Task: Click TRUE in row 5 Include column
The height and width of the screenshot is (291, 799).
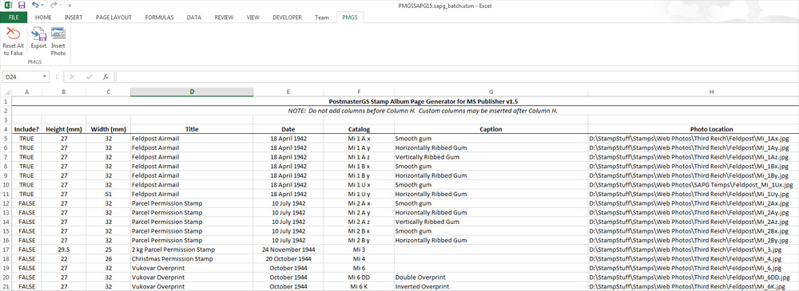Action: tap(26, 139)
